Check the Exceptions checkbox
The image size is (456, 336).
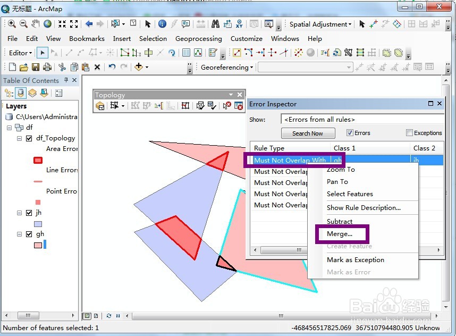coord(409,133)
